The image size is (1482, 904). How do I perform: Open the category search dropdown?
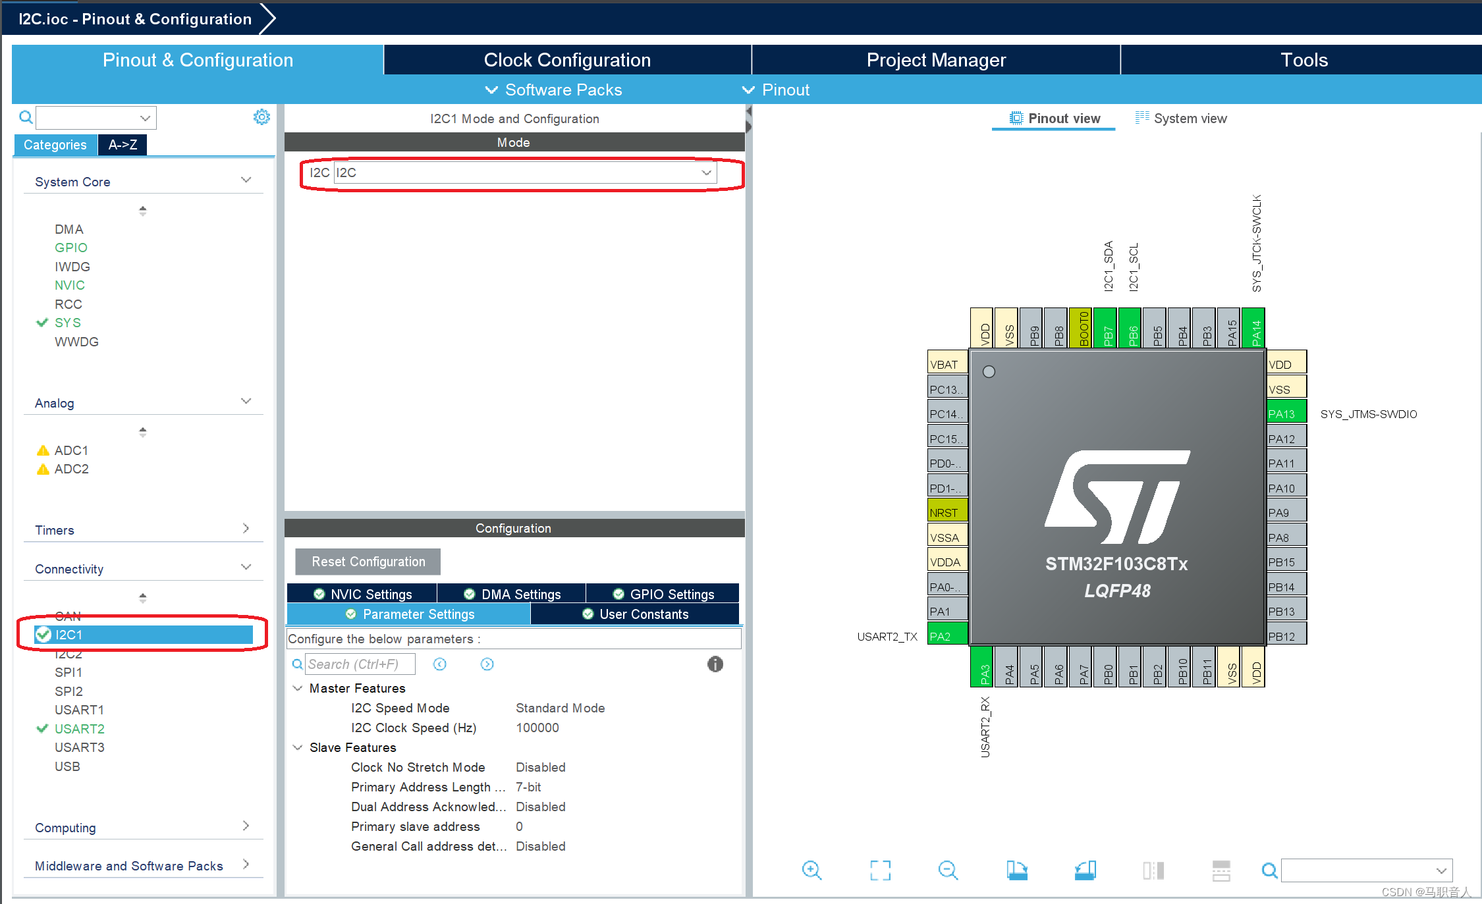tap(96, 118)
